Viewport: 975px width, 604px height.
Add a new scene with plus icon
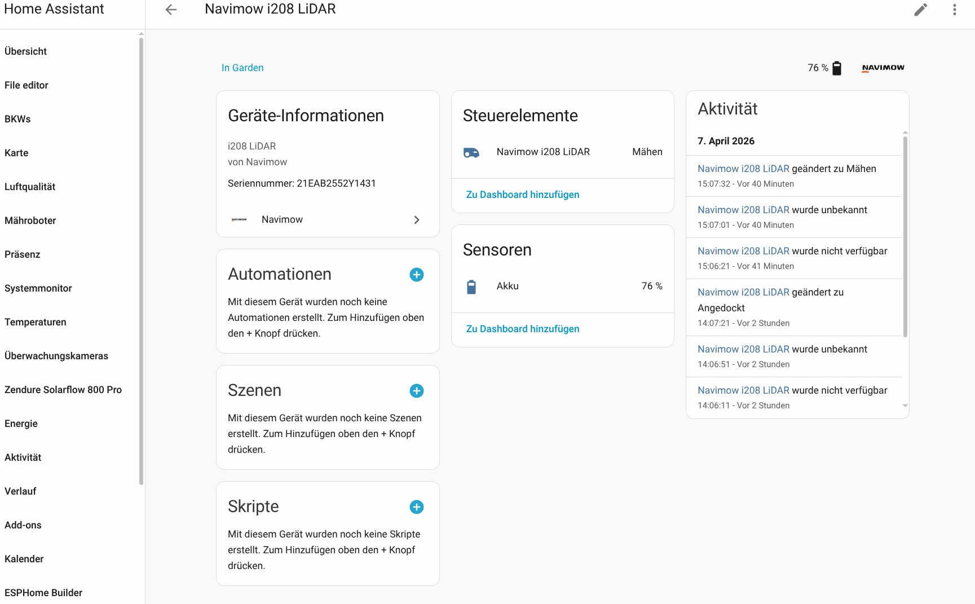tap(416, 391)
